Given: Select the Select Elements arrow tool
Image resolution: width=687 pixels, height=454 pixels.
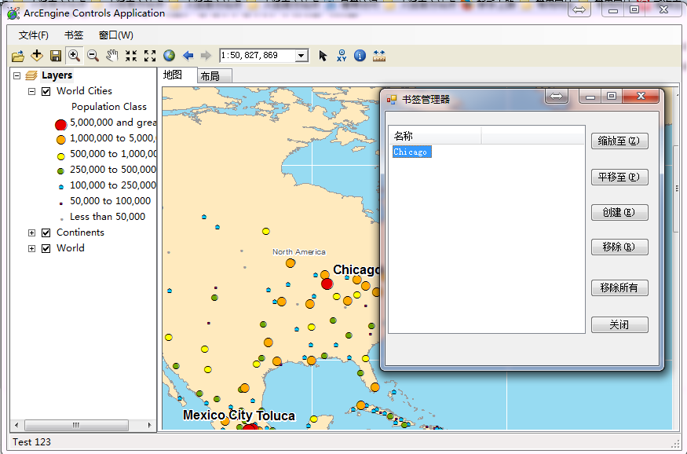Looking at the screenshot, I should pyautogui.click(x=323, y=56).
